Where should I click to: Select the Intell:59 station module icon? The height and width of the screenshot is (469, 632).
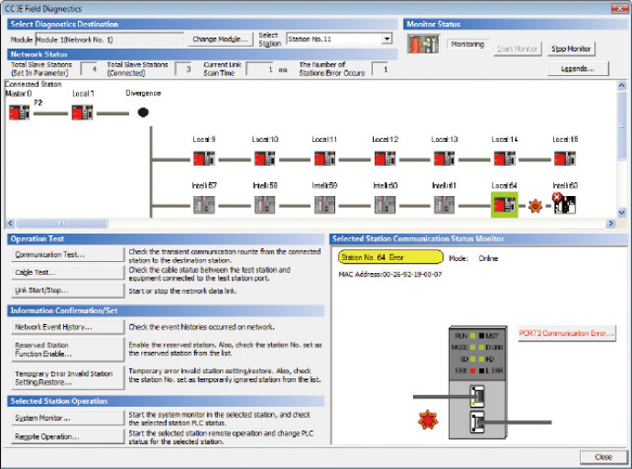click(324, 204)
